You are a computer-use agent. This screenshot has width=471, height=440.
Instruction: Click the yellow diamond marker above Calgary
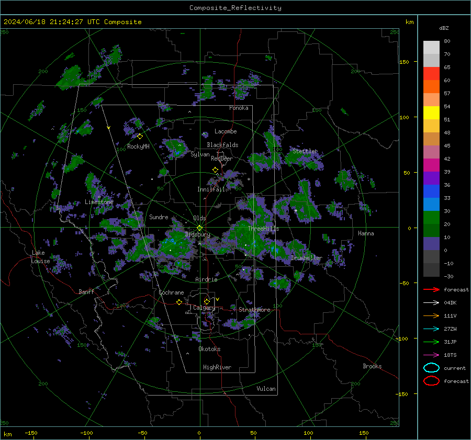(207, 301)
